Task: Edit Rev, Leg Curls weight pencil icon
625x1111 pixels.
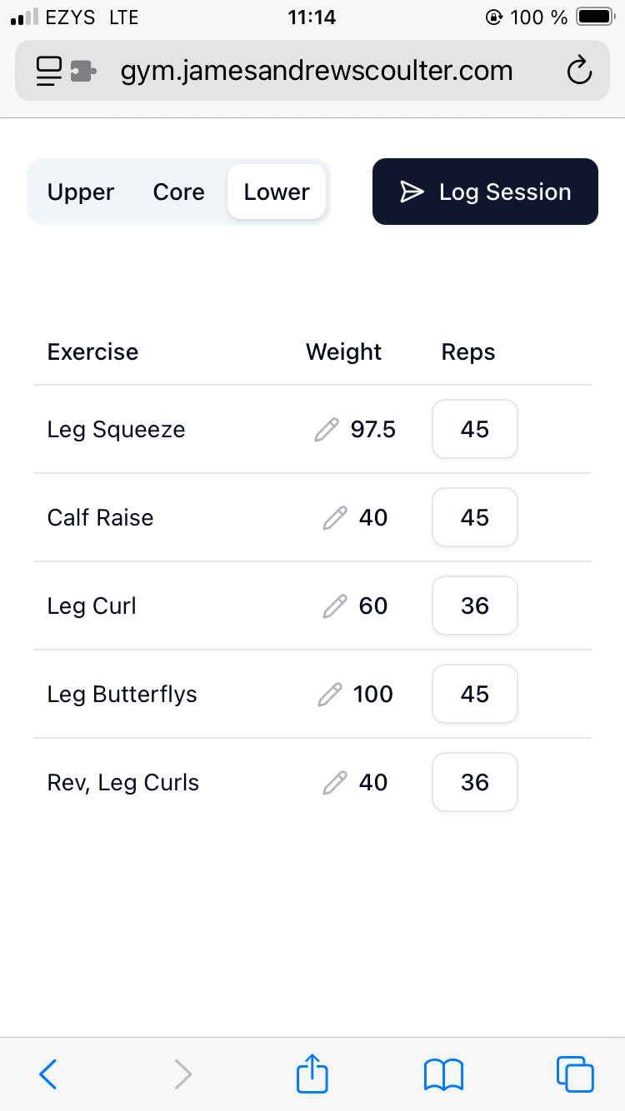Action: click(334, 783)
